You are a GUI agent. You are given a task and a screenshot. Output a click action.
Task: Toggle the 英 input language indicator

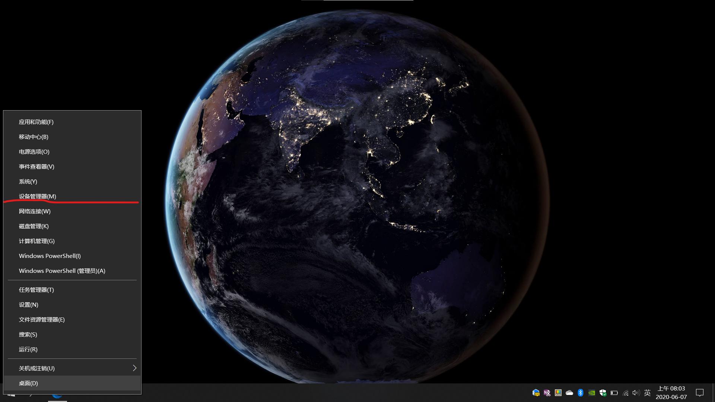(x=647, y=393)
